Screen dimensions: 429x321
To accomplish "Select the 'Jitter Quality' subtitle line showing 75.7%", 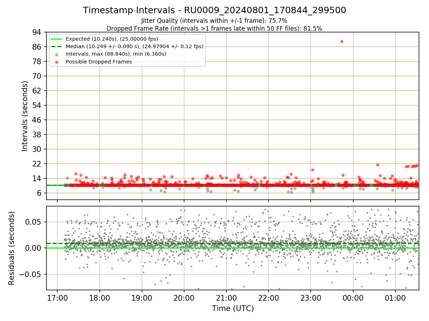I will 214,21.
